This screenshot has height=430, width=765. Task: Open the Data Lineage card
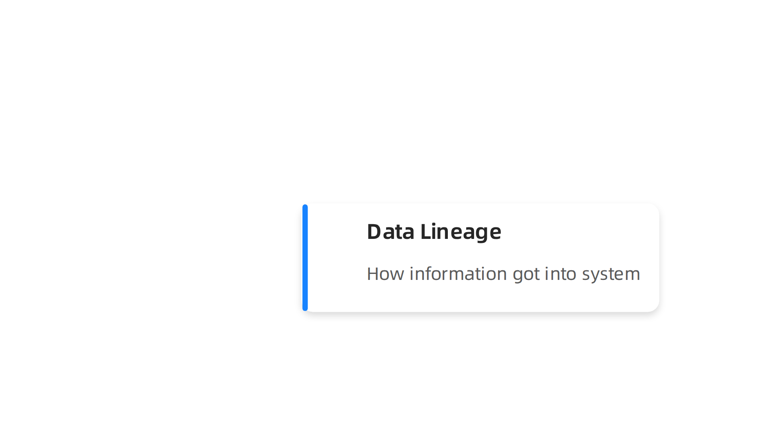481,258
